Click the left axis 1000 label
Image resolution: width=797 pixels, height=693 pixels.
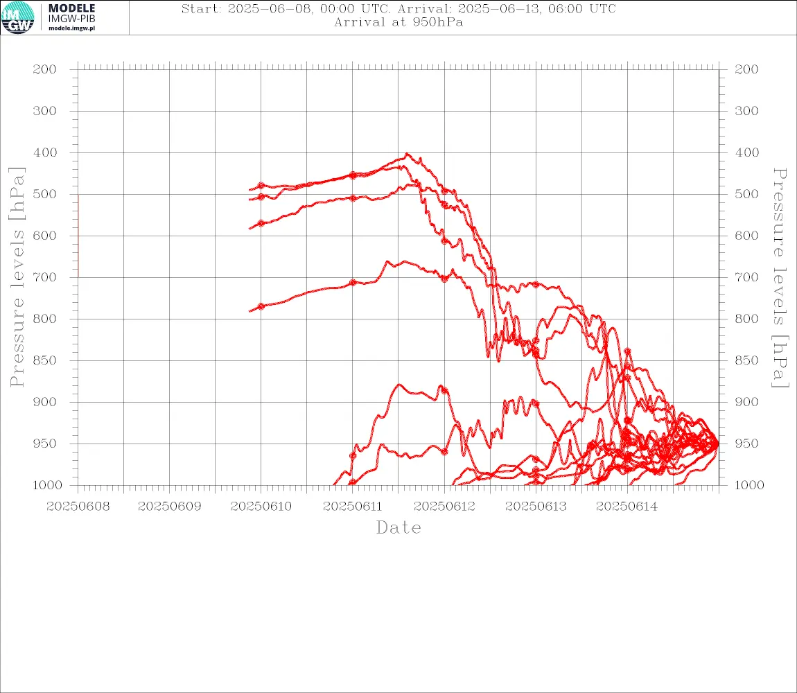click(x=47, y=485)
